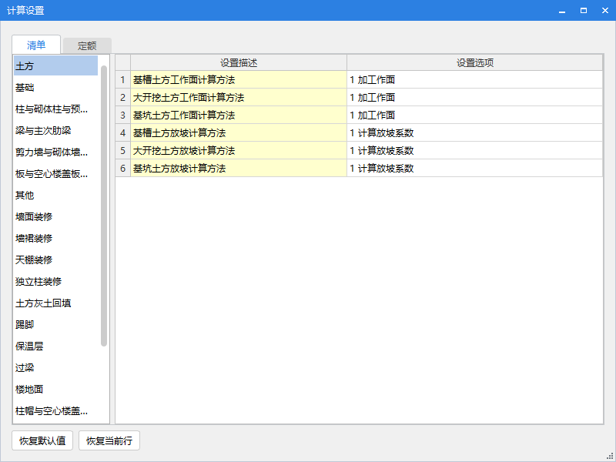This screenshot has height=462, width=616.
Task: Select 土方 in the category list
Action: [55, 65]
